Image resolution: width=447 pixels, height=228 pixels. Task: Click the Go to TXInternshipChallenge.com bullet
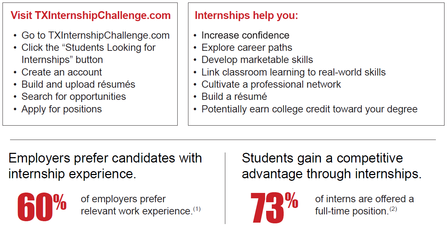pyautogui.click(x=95, y=35)
